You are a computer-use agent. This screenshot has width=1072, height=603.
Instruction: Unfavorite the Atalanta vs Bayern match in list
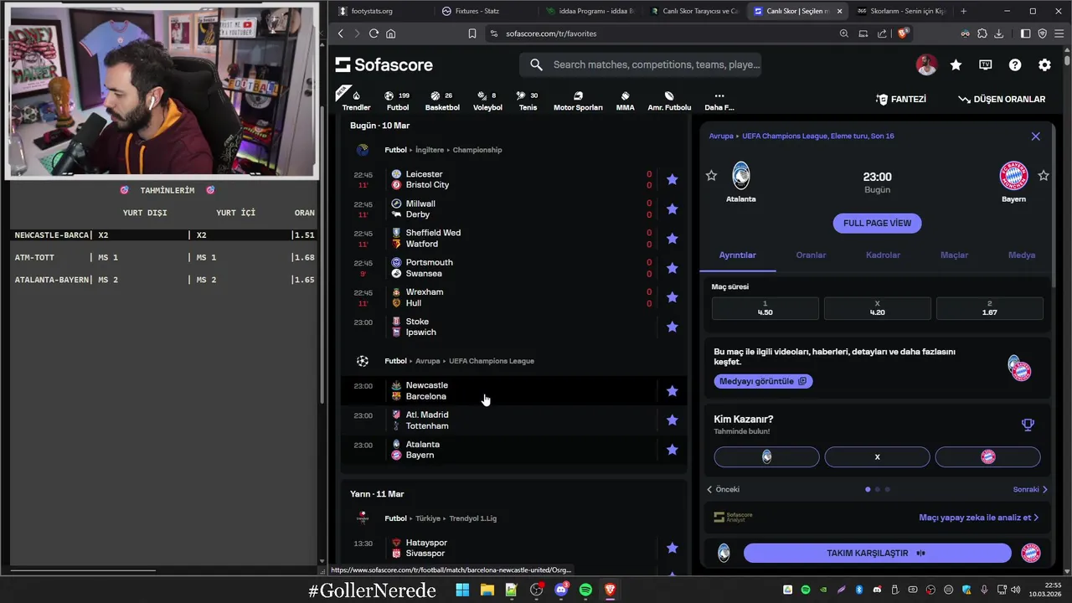point(672,450)
